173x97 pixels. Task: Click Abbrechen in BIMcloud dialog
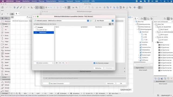tap(98, 68)
